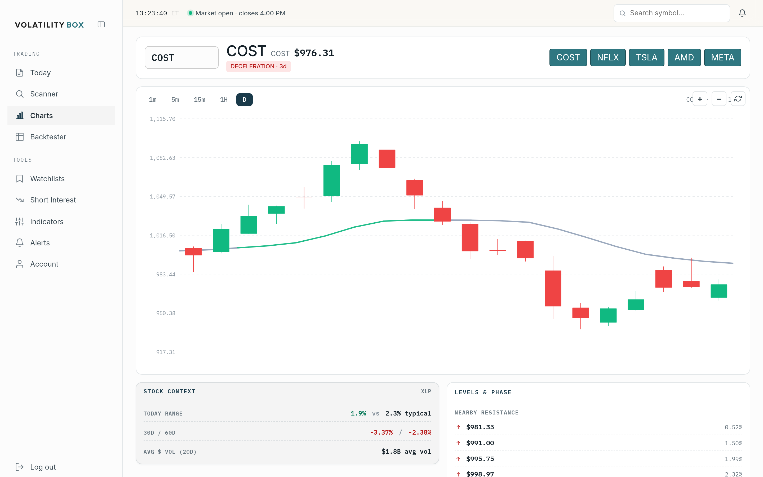Click the 1,082.63 axis label
Image resolution: width=763 pixels, height=477 pixels.
click(162, 158)
